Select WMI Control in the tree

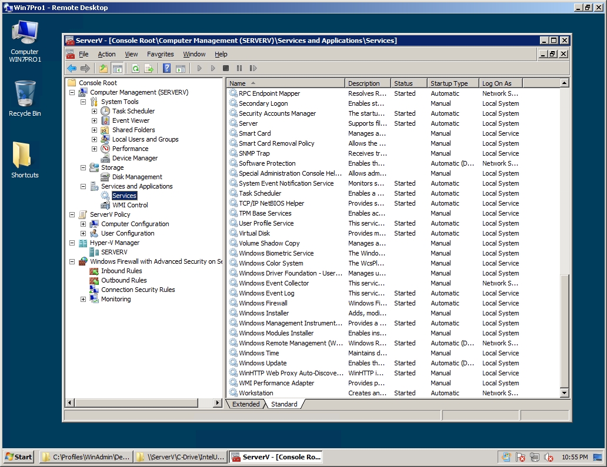(x=130, y=205)
